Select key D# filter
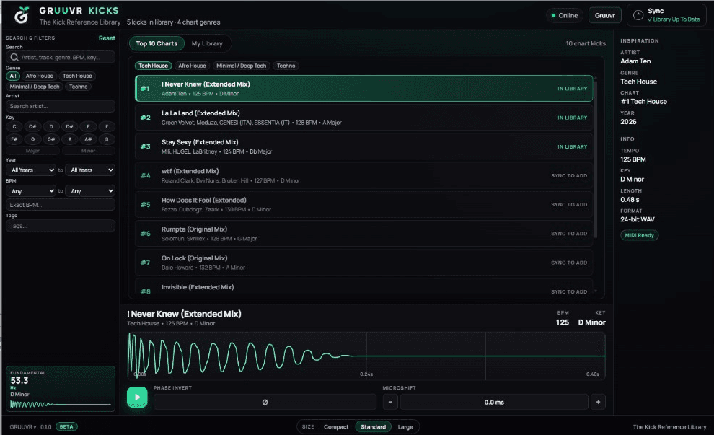 click(x=70, y=127)
